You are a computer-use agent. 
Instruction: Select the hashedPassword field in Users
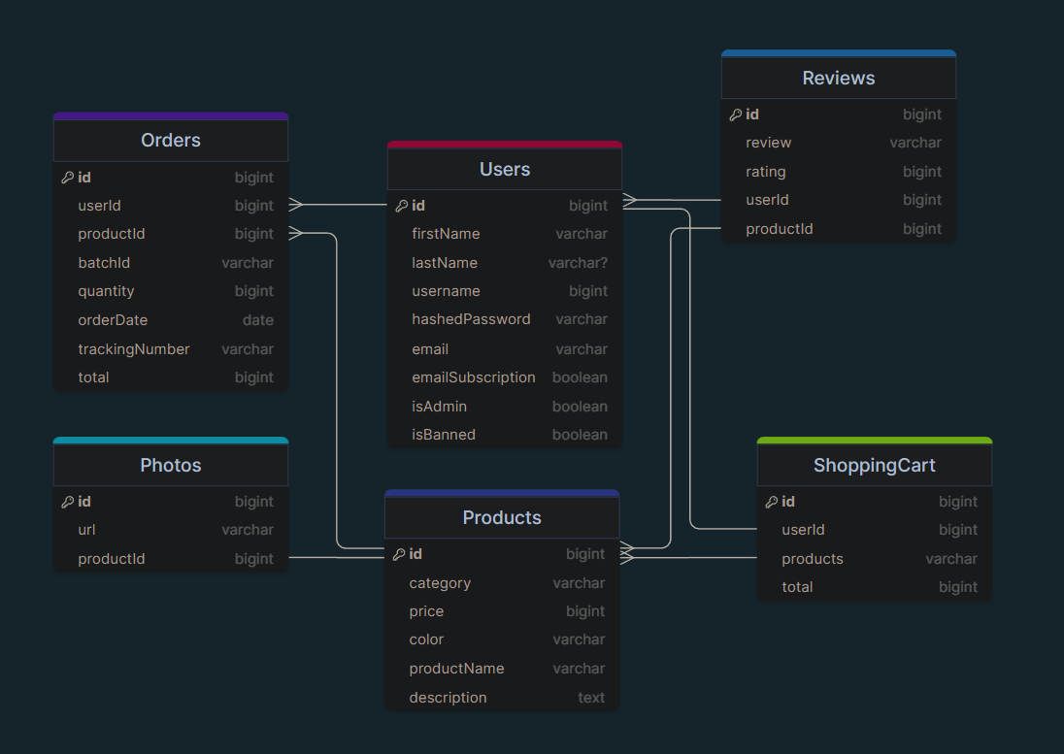(505, 320)
